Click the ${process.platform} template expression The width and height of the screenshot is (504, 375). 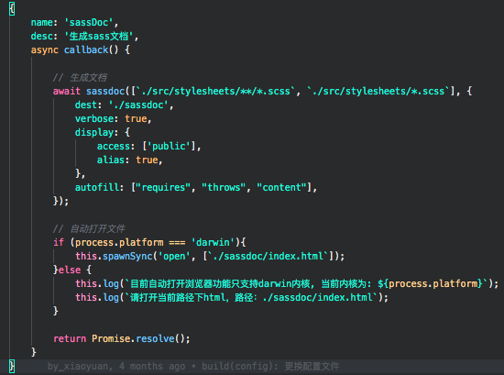[x=430, y=283]
